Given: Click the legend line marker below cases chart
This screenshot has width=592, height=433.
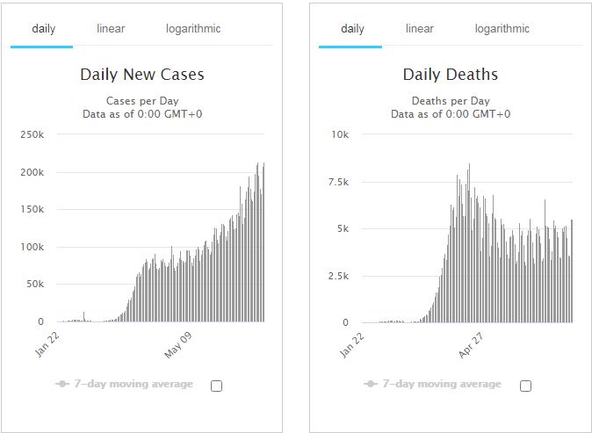Looking at the screenshot, I should click(61, 385).
